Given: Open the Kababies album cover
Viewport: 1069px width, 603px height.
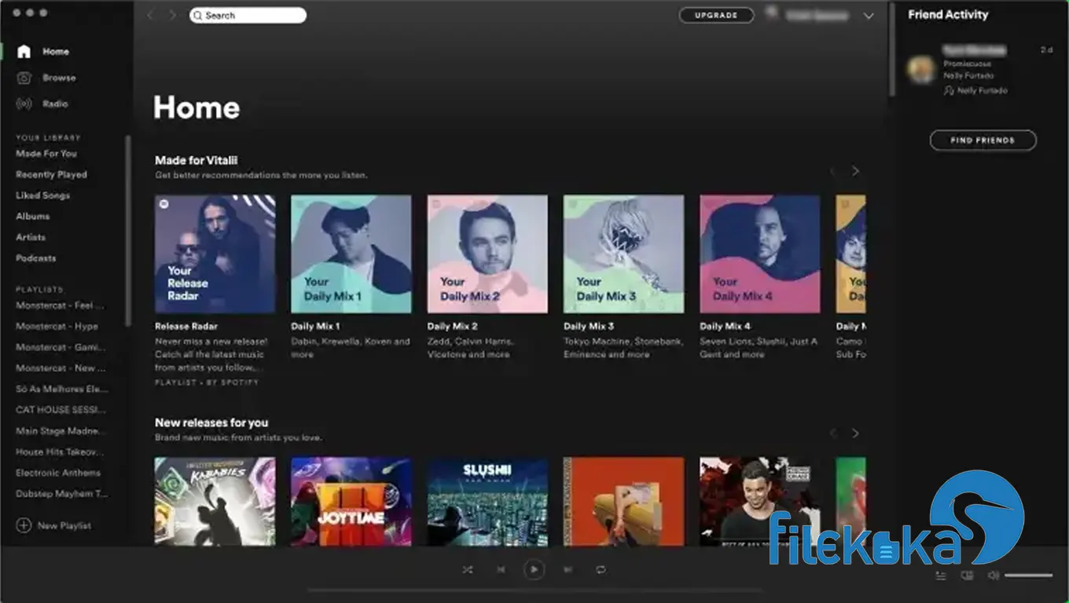Looking at the screenshot, I should click(x=215, y=501).
